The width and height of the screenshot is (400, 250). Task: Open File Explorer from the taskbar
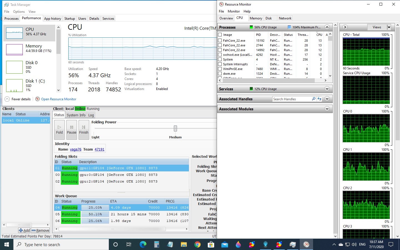click(184, 244)
